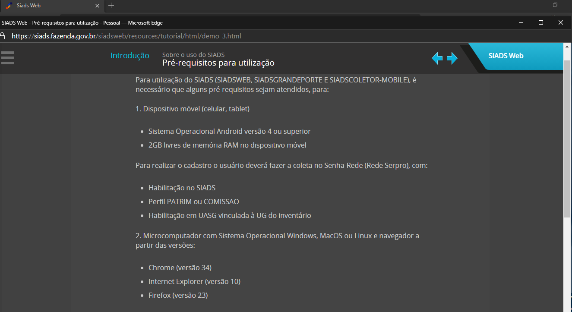Click the "Chrome (versão 34)" bullet
Image resolution: width=572 pixels, height=312 pixels.
[x=180, y=268]
